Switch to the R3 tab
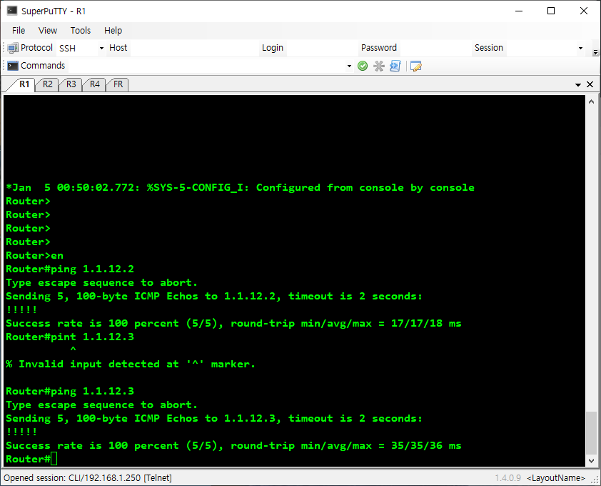 71,84
